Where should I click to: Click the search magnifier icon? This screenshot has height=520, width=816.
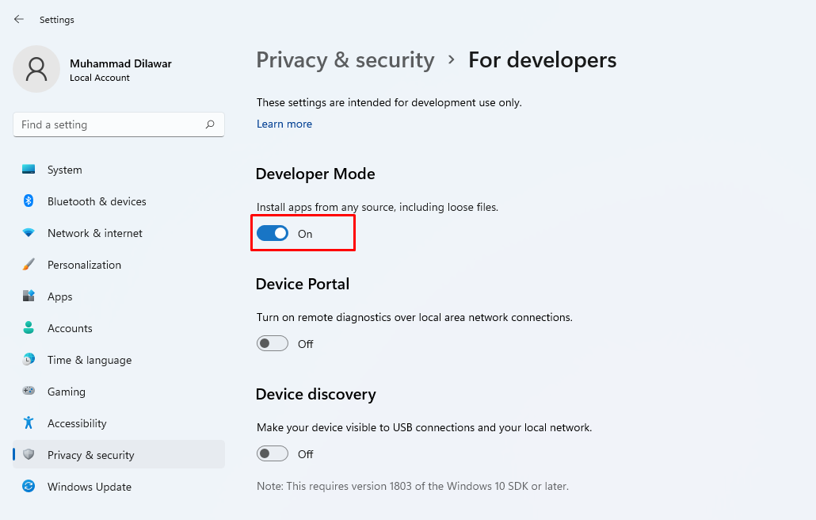pos(210,124)
